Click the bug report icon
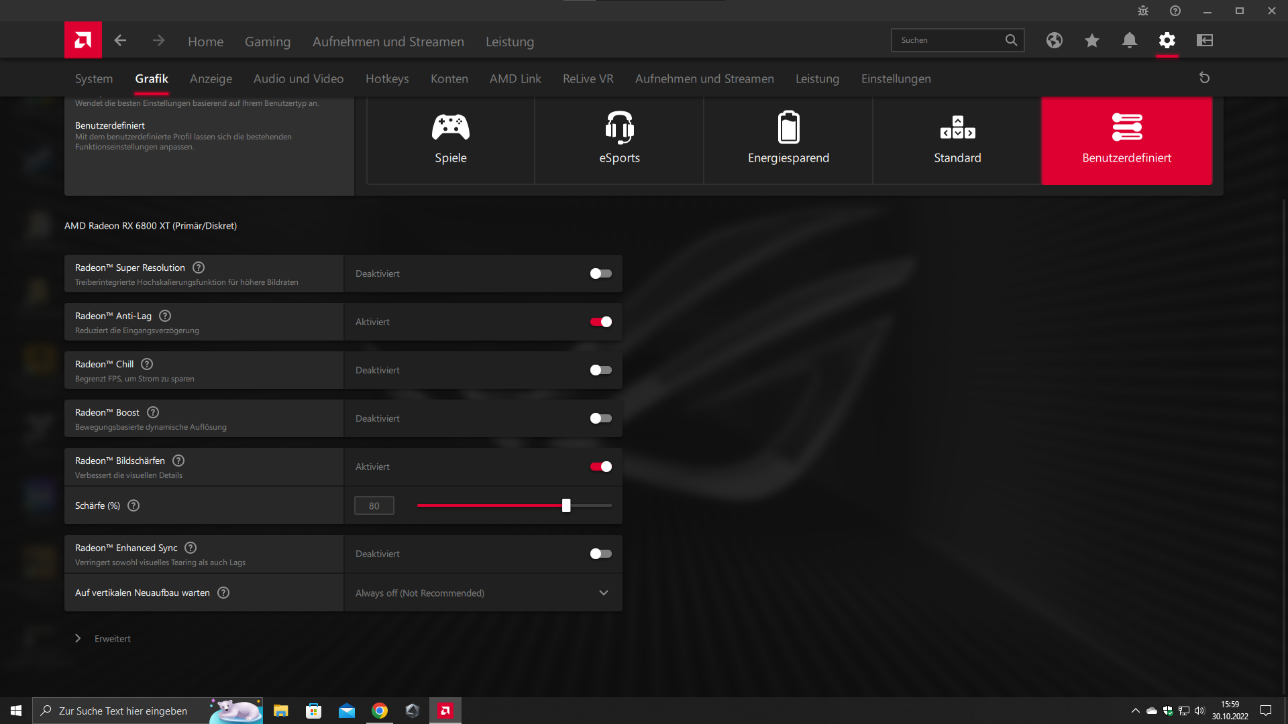The width and height of the screenshot is (1288, 724). [1143, 11]
